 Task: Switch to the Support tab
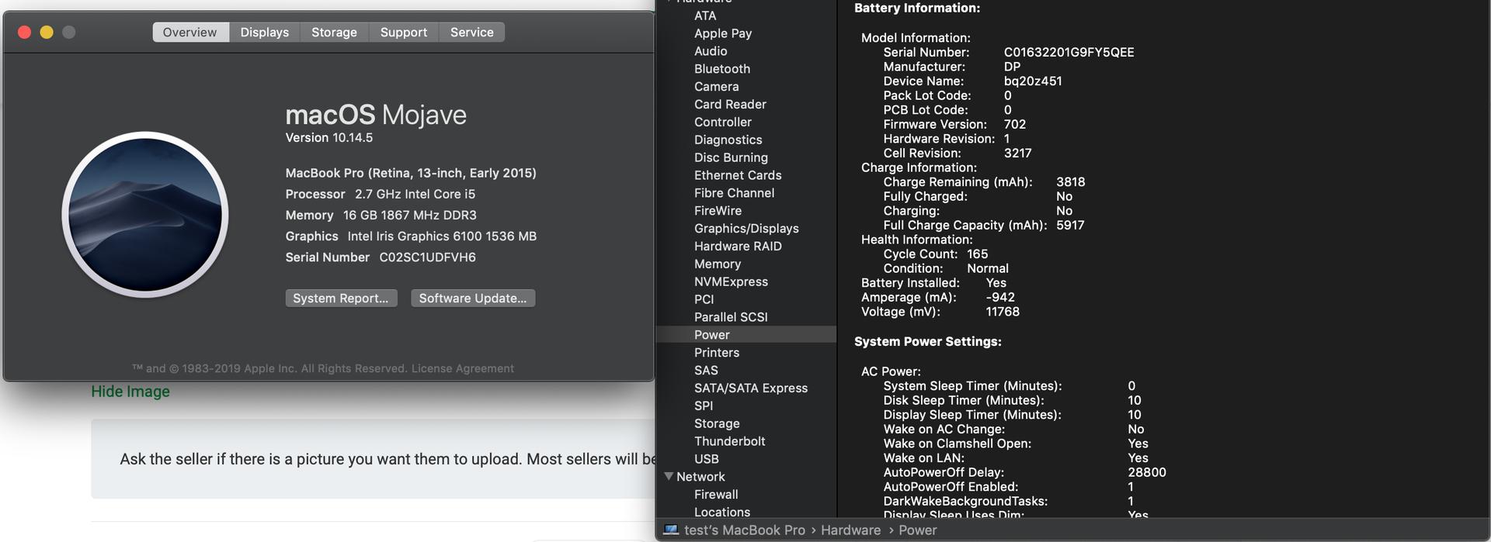coord(404,32)
